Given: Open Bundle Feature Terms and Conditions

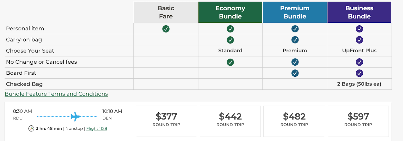Looking at the screenshot, I should 56,94.
